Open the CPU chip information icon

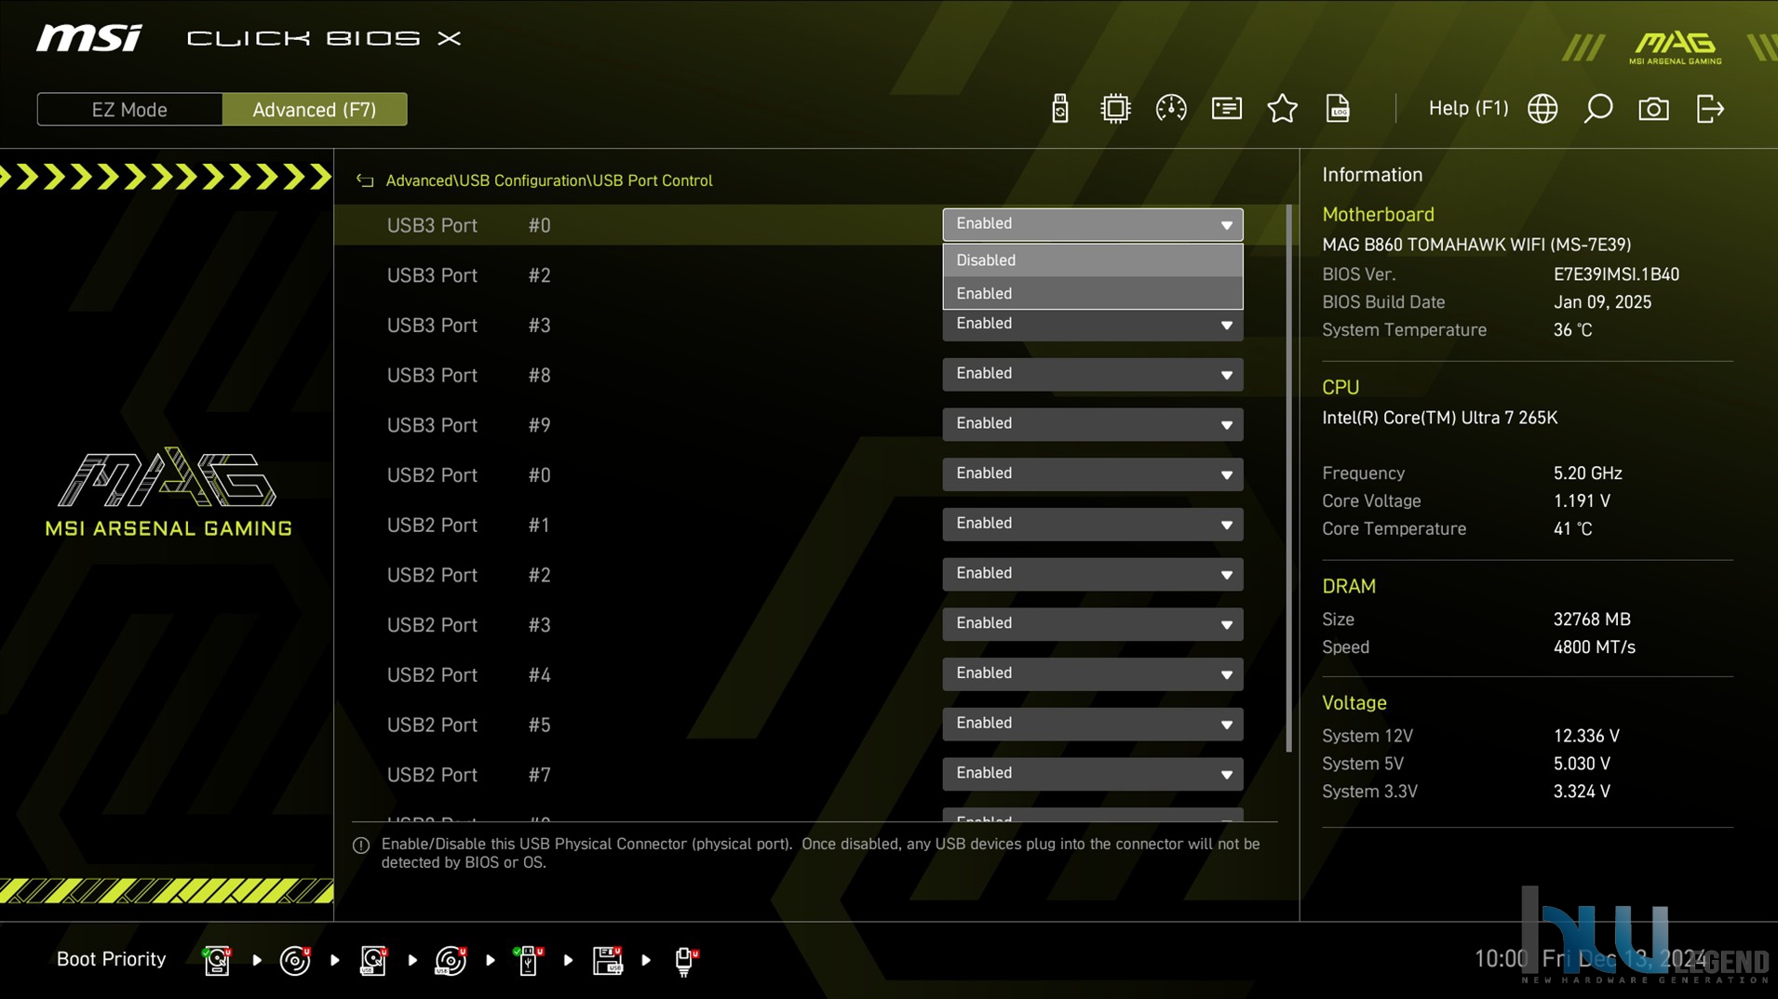coord(1115,109)
